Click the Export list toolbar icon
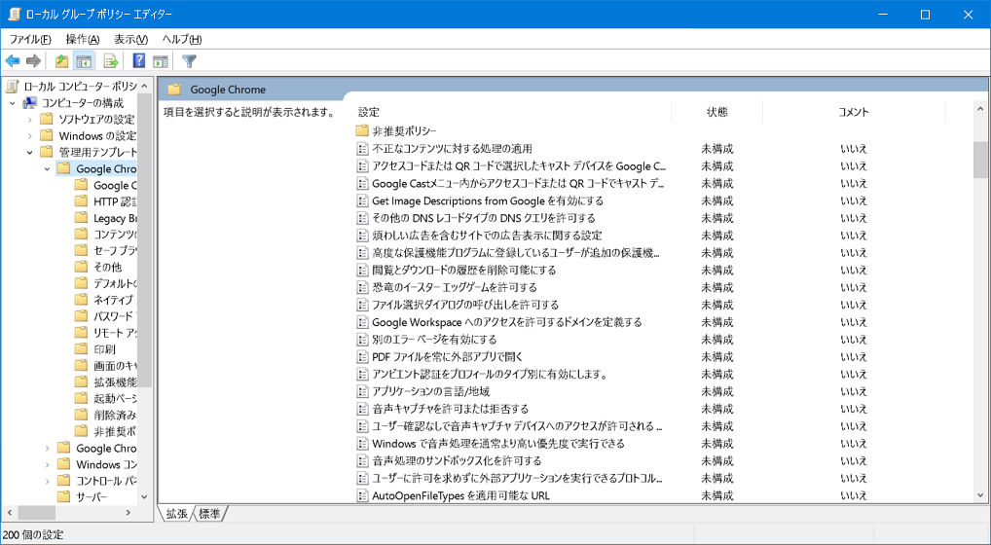The height and width of the screenshot is (545, 991). point(111,61)
